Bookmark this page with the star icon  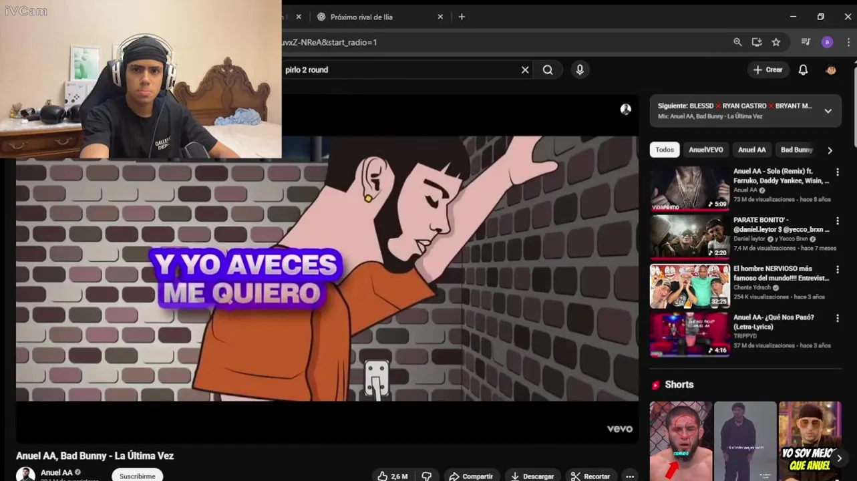pyautogui.click(x=776, y=42)
